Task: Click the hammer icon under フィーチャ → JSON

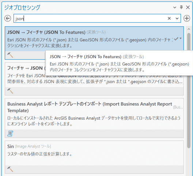Action: [10, 91]
